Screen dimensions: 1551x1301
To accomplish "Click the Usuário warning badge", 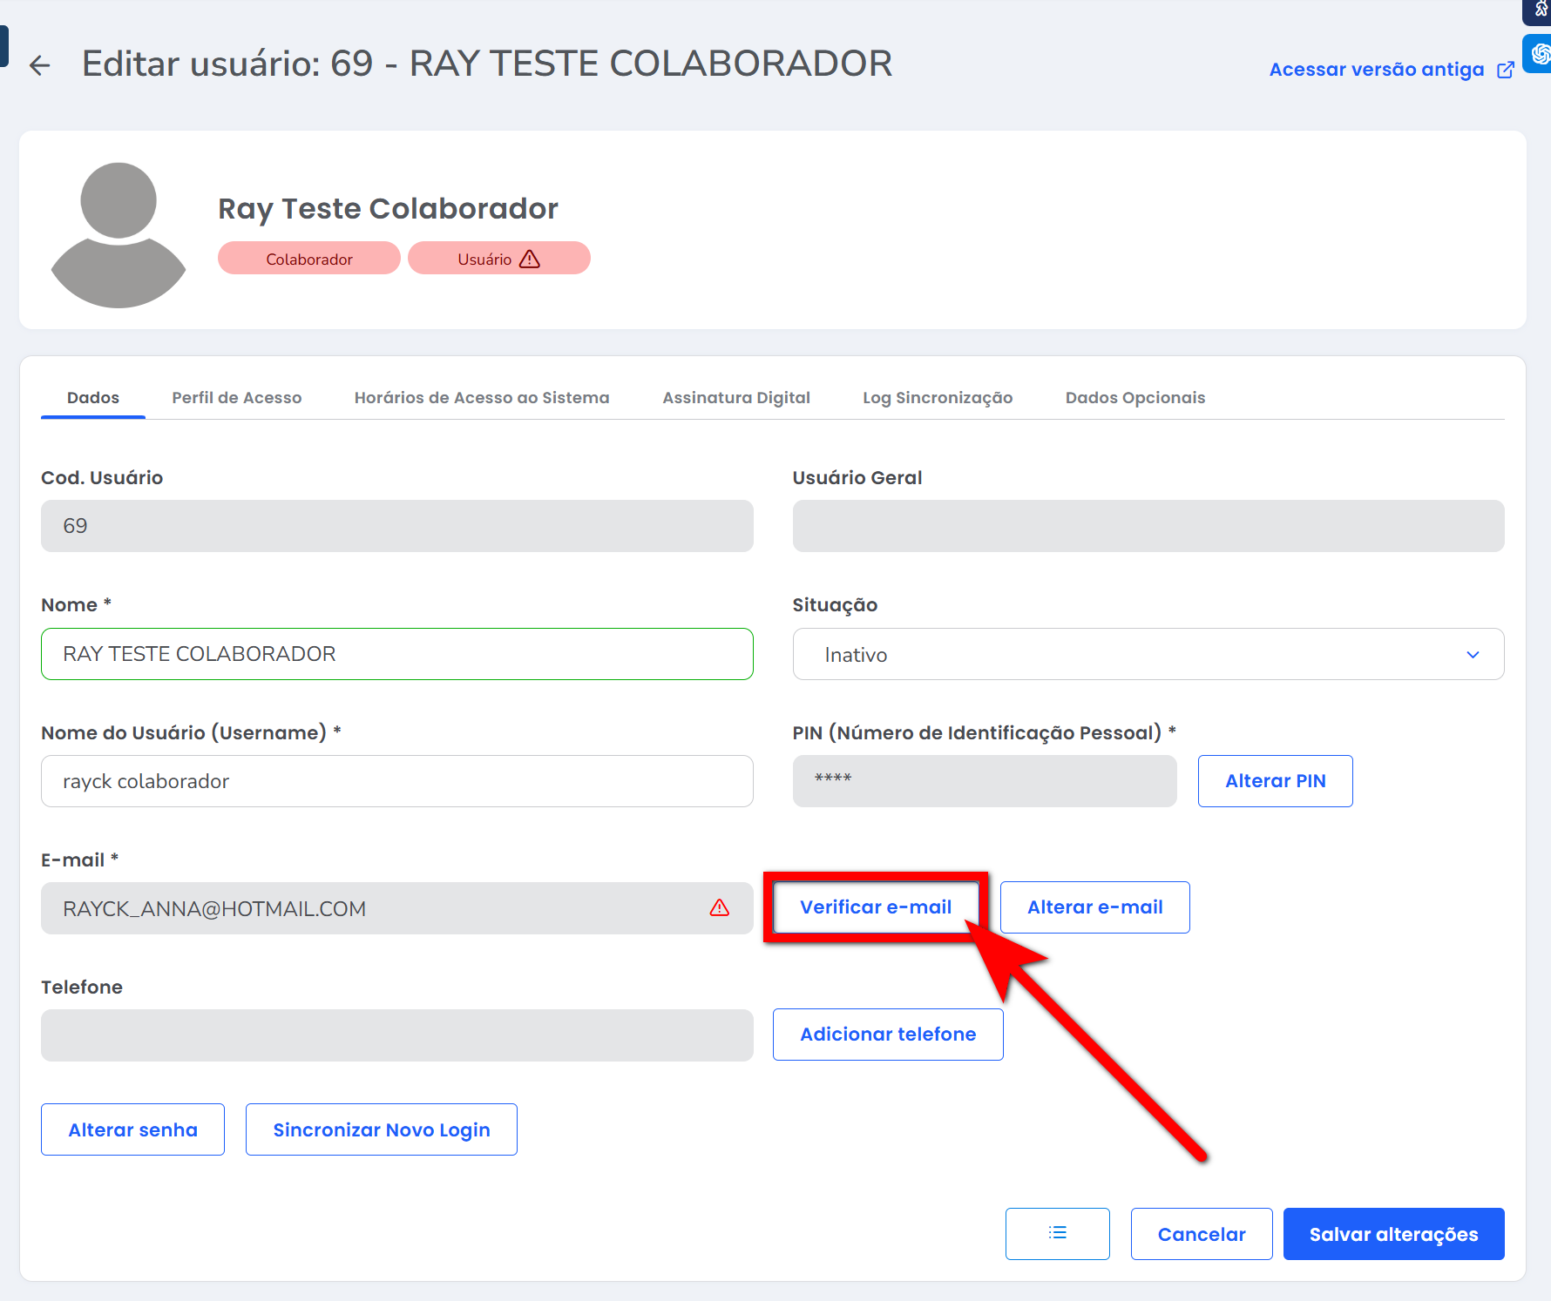I will tap(498, 259).
